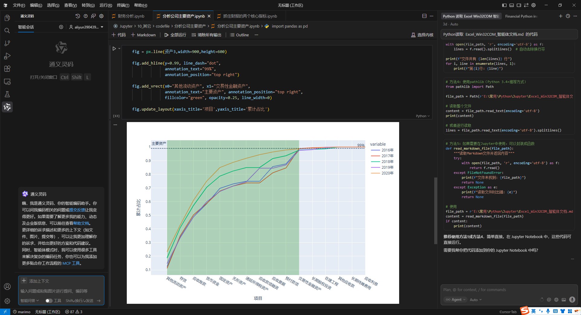Click chat history icon in 通义灵码 panel

click(x=78, y=16)
